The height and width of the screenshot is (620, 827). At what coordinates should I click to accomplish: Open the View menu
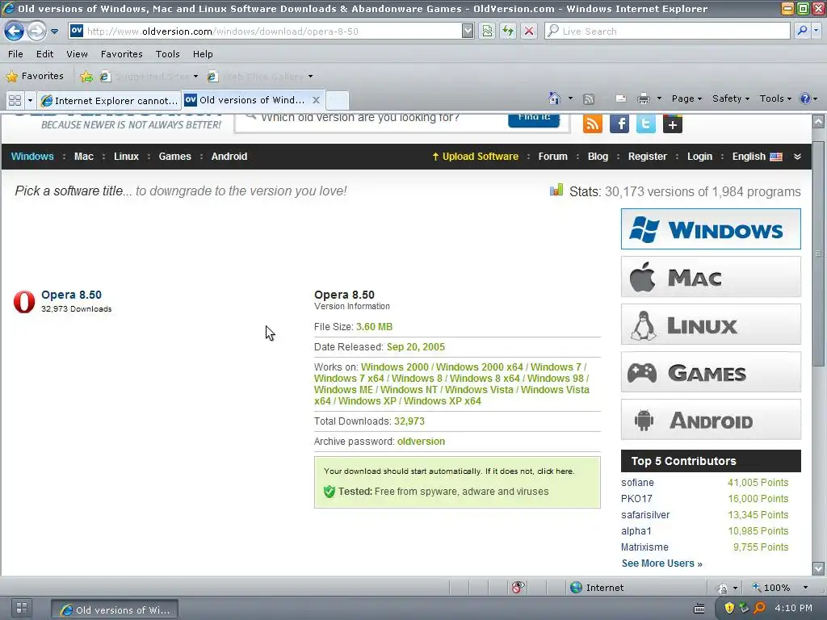point(77,54)
